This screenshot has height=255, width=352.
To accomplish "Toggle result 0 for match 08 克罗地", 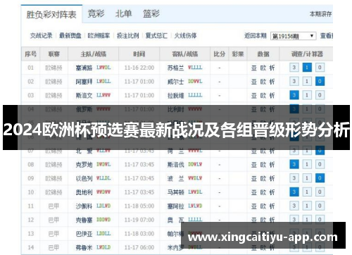I will [x=320, y=164].
